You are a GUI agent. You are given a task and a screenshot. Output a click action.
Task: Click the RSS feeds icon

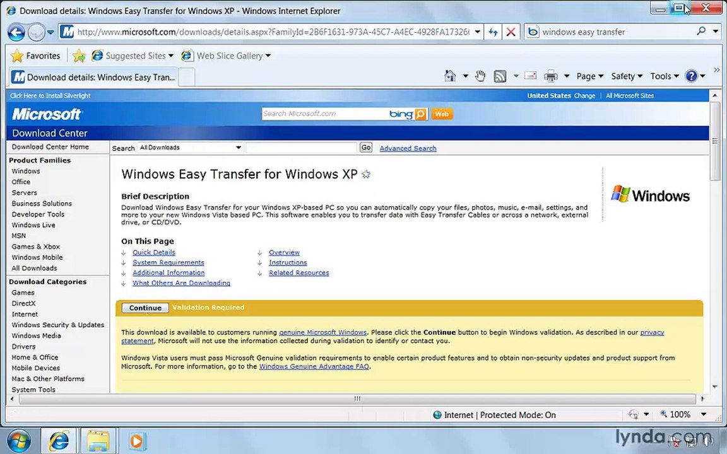tap(500, 76)
